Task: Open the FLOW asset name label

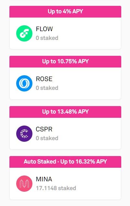Action: (x=44, y=29)
